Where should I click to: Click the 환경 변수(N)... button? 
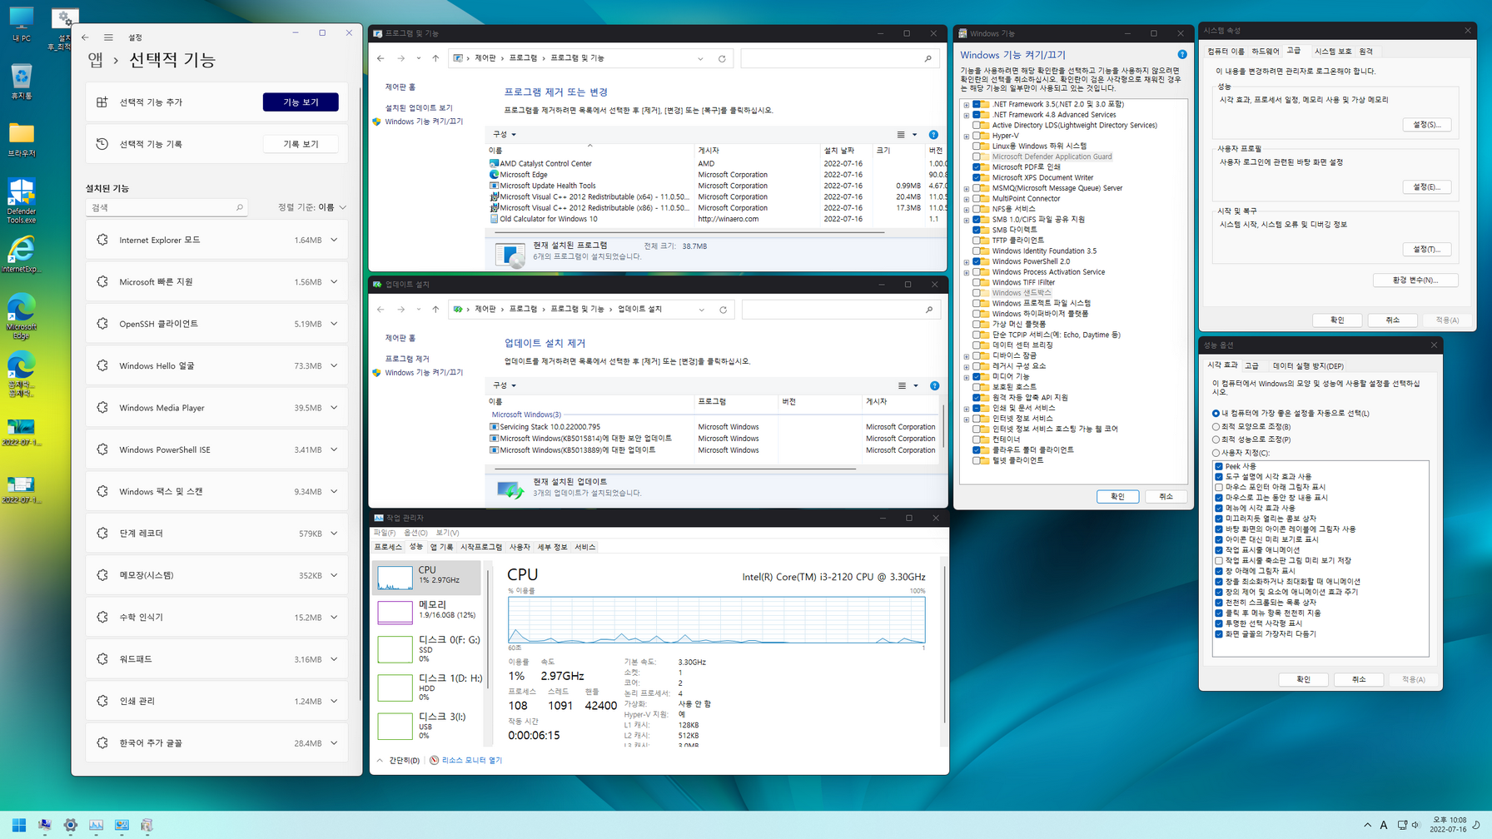coord(1415,280)
